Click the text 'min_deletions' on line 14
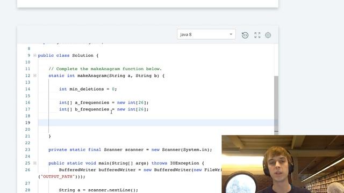This screenshot has width=344, height=193. [x=87, y=89]
